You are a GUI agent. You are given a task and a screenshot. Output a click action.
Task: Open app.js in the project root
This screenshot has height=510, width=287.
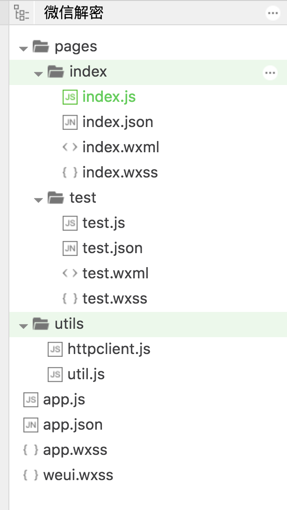click(64, 400)
